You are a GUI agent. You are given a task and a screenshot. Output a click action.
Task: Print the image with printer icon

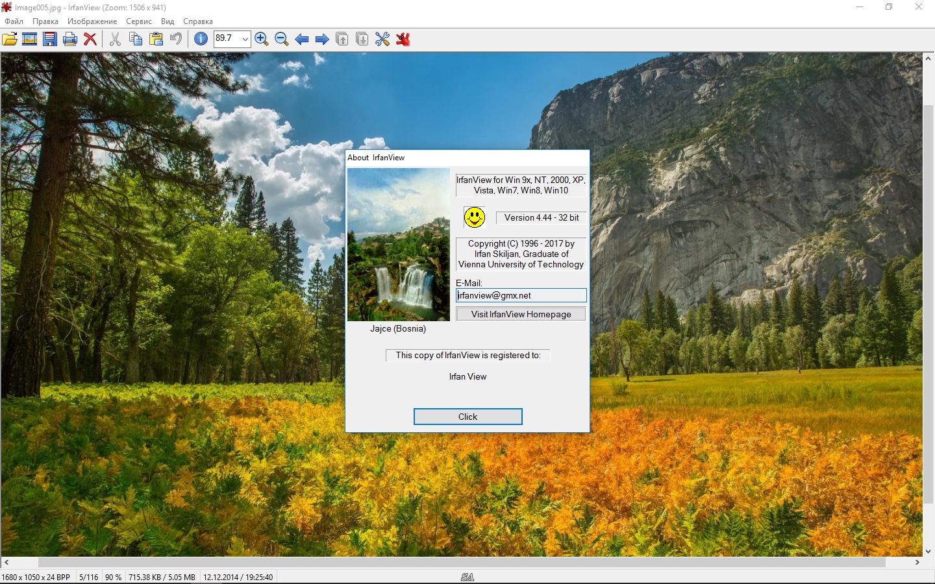tap(70, 39)
